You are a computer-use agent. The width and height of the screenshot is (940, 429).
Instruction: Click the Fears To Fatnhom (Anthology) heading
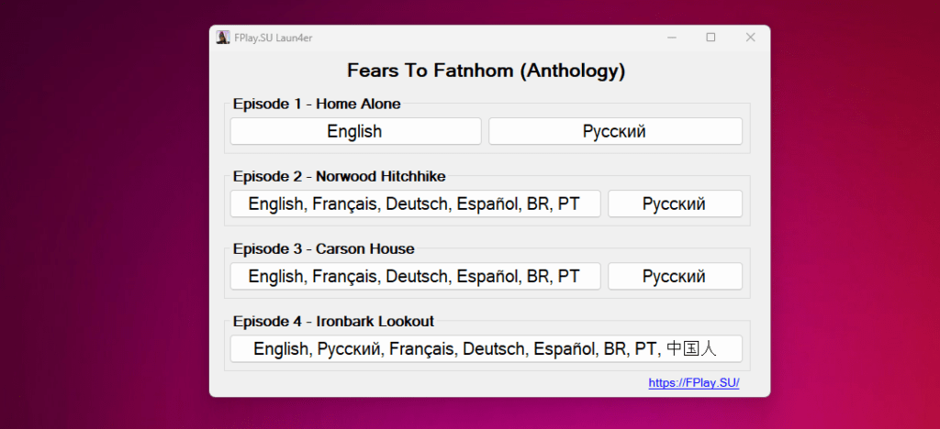tap(486, 71)
